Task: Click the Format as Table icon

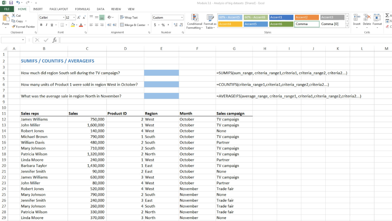Action: coord(210,21)
